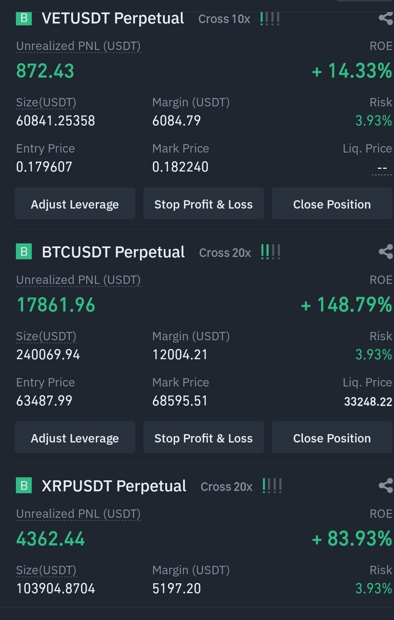Share the BTCUSDT position
The width and height of the screenshot is (394, 620).
(385, 252)
